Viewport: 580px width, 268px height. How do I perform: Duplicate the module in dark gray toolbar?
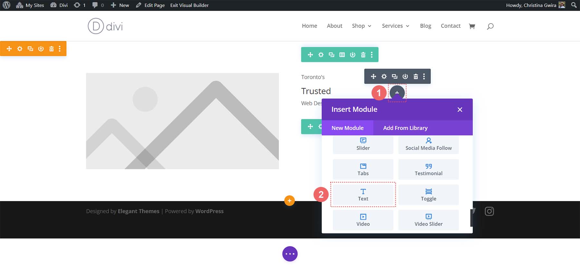394,76
